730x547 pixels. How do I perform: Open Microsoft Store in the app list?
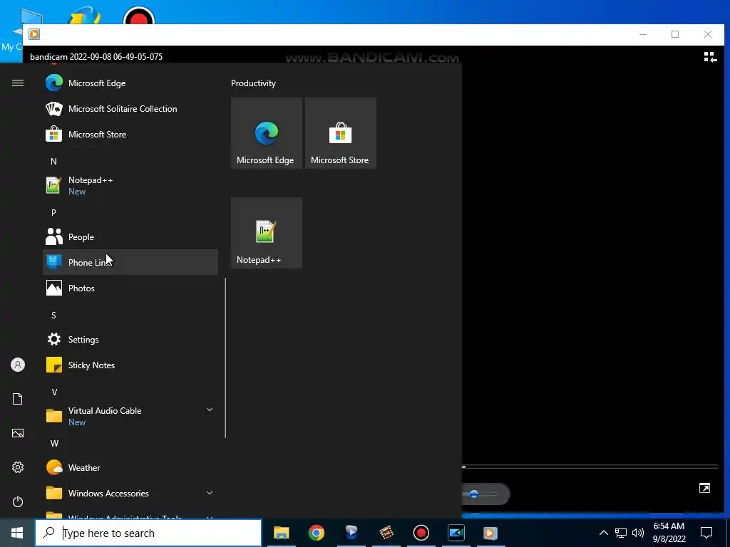pos(130,135)
